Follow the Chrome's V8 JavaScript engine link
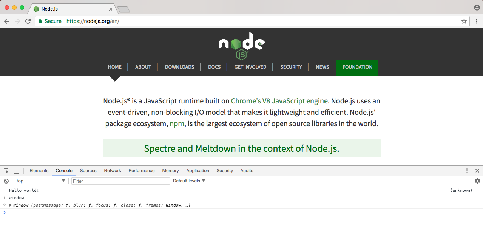The image size is (483, 250). pyautogui.click(x=279, y=101)
